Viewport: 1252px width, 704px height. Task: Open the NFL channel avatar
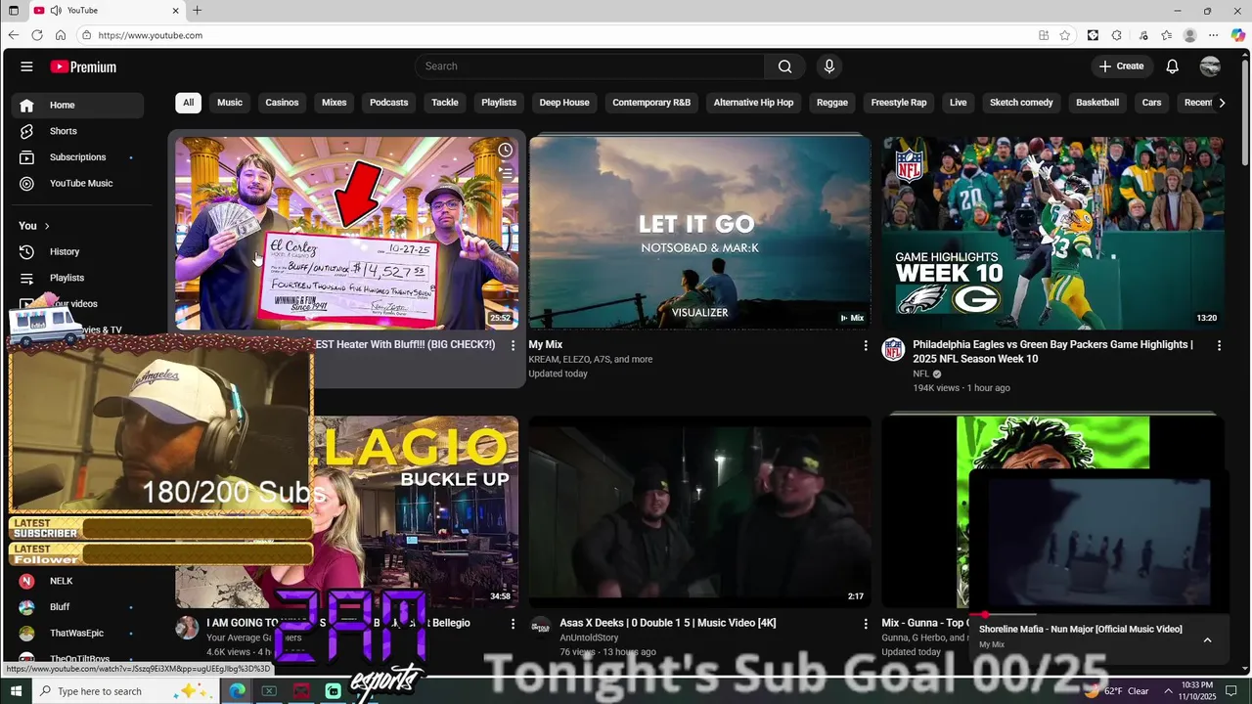[893, 350]
